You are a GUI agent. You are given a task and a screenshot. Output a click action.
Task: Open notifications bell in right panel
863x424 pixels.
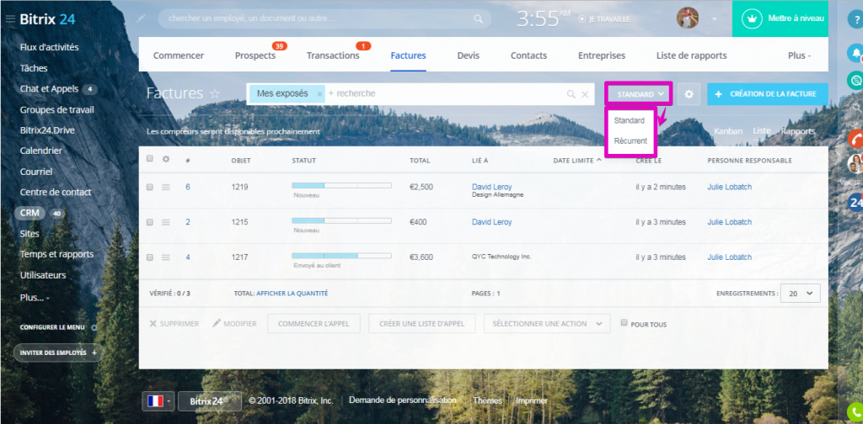click(855, 53)
